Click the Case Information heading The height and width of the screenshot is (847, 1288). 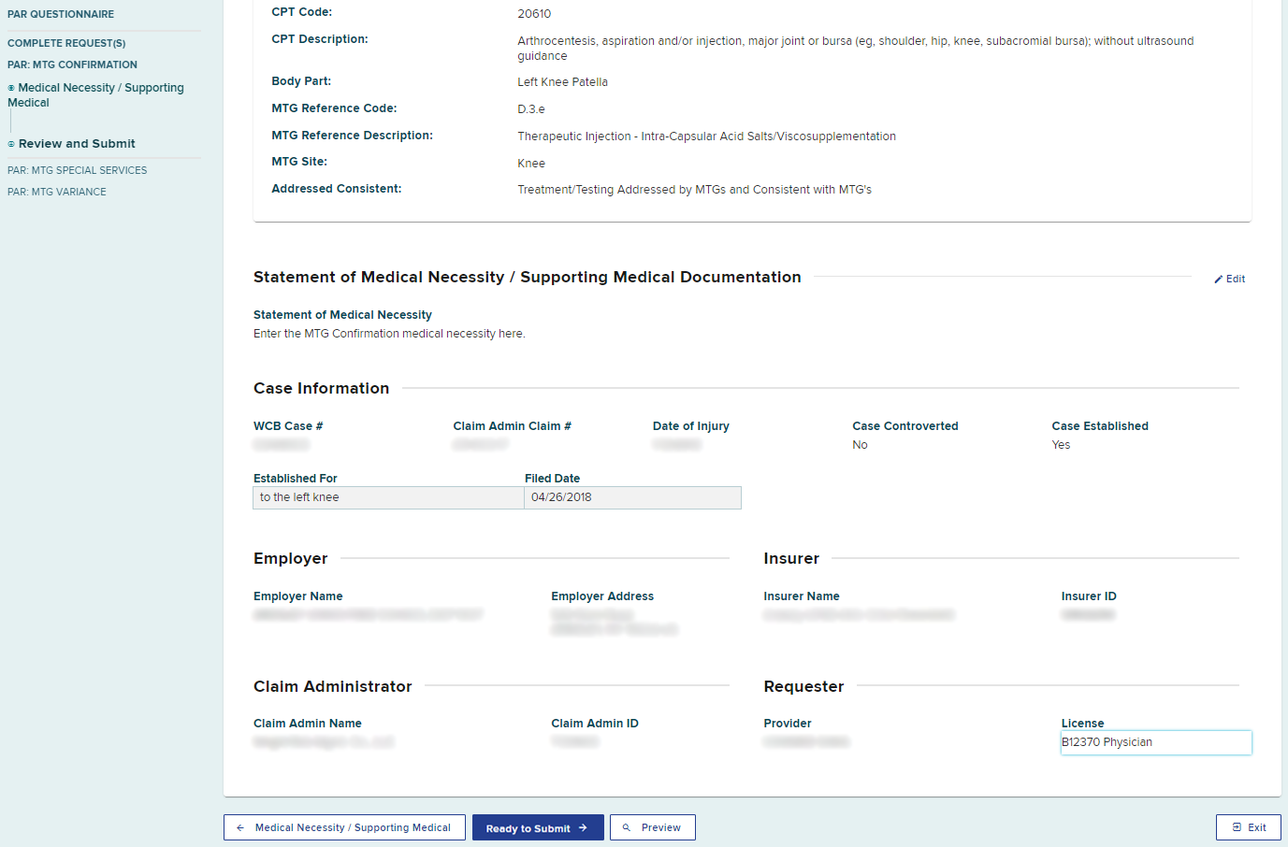coord(321,388)
